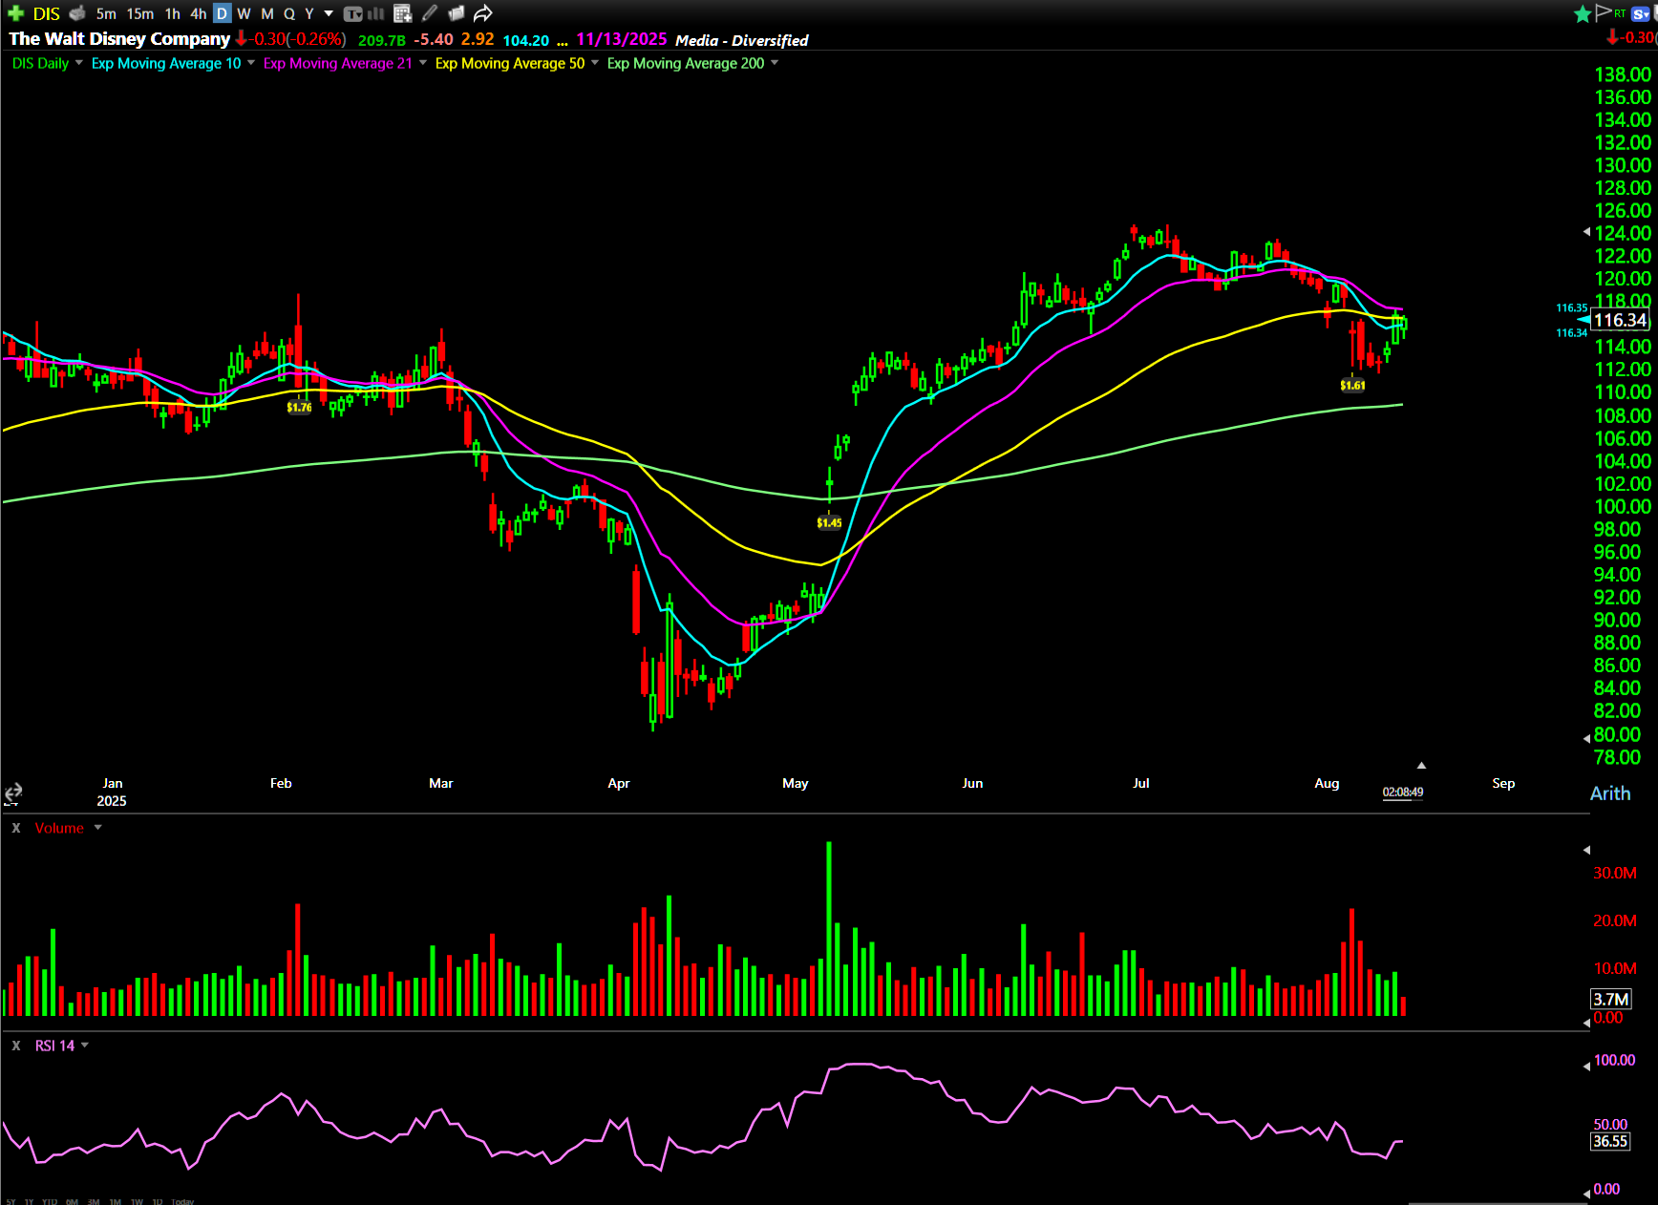Toggle the flag icon for DIS

(x=1604, y=12)
